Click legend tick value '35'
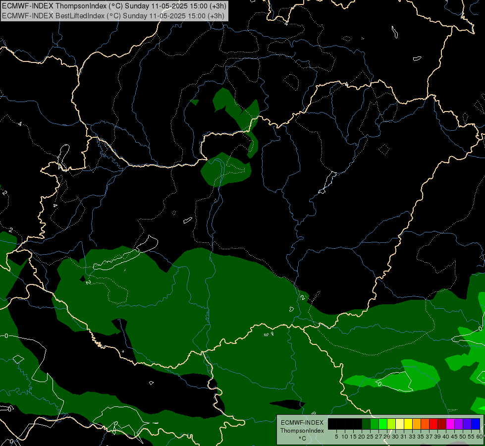485x446 pixels. pos(421,437)
